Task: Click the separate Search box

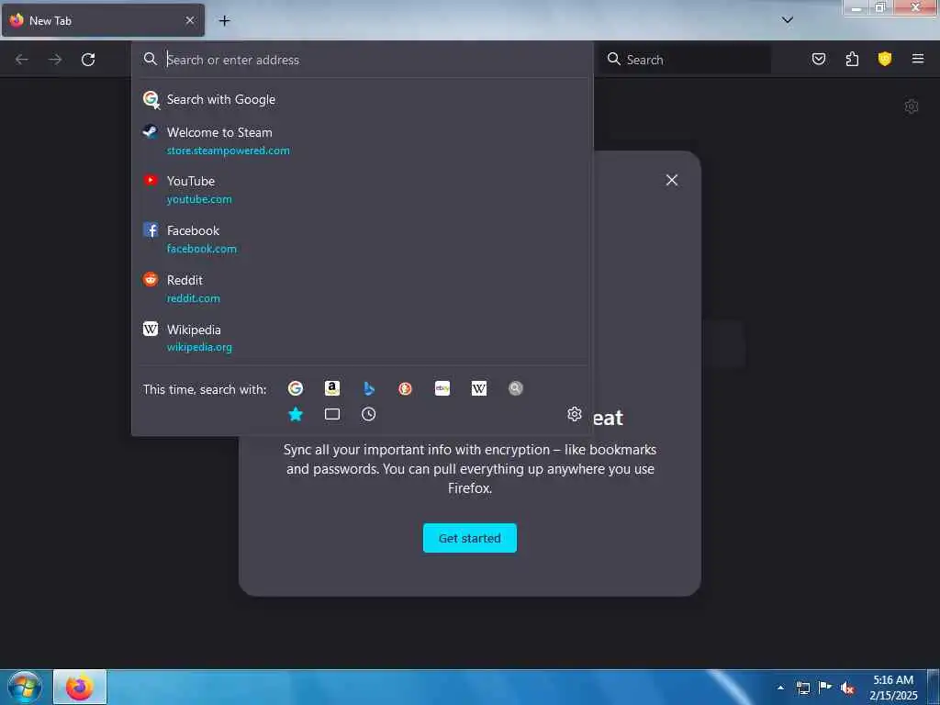Action: pyautogui.click(x=687, y=60)
